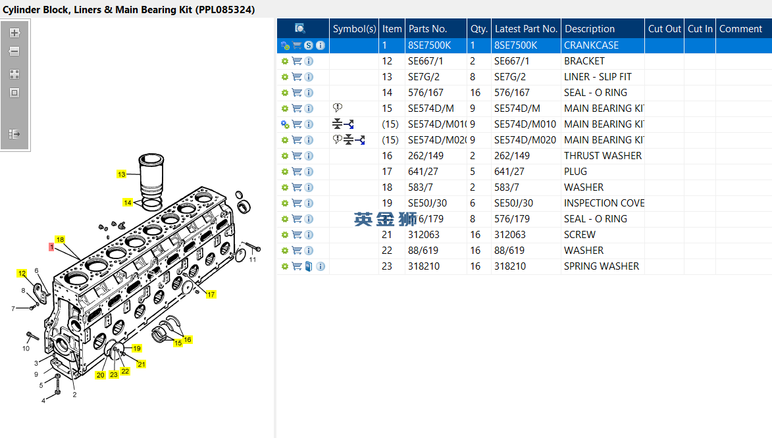Add SPRING WASHER 318210 to cart
Screen dimensions: 772x438
[297, 266]
